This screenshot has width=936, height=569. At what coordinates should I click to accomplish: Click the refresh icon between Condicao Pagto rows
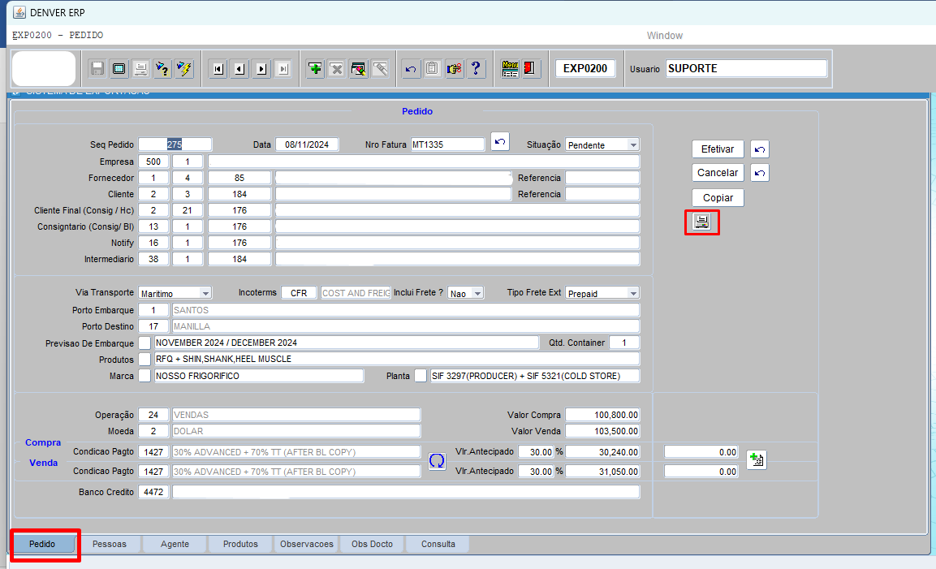[x=437, y=461]
